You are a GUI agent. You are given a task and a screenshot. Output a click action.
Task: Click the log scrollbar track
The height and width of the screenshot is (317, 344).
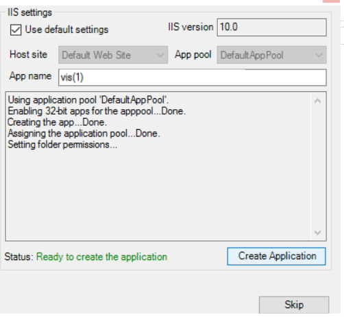318,167
